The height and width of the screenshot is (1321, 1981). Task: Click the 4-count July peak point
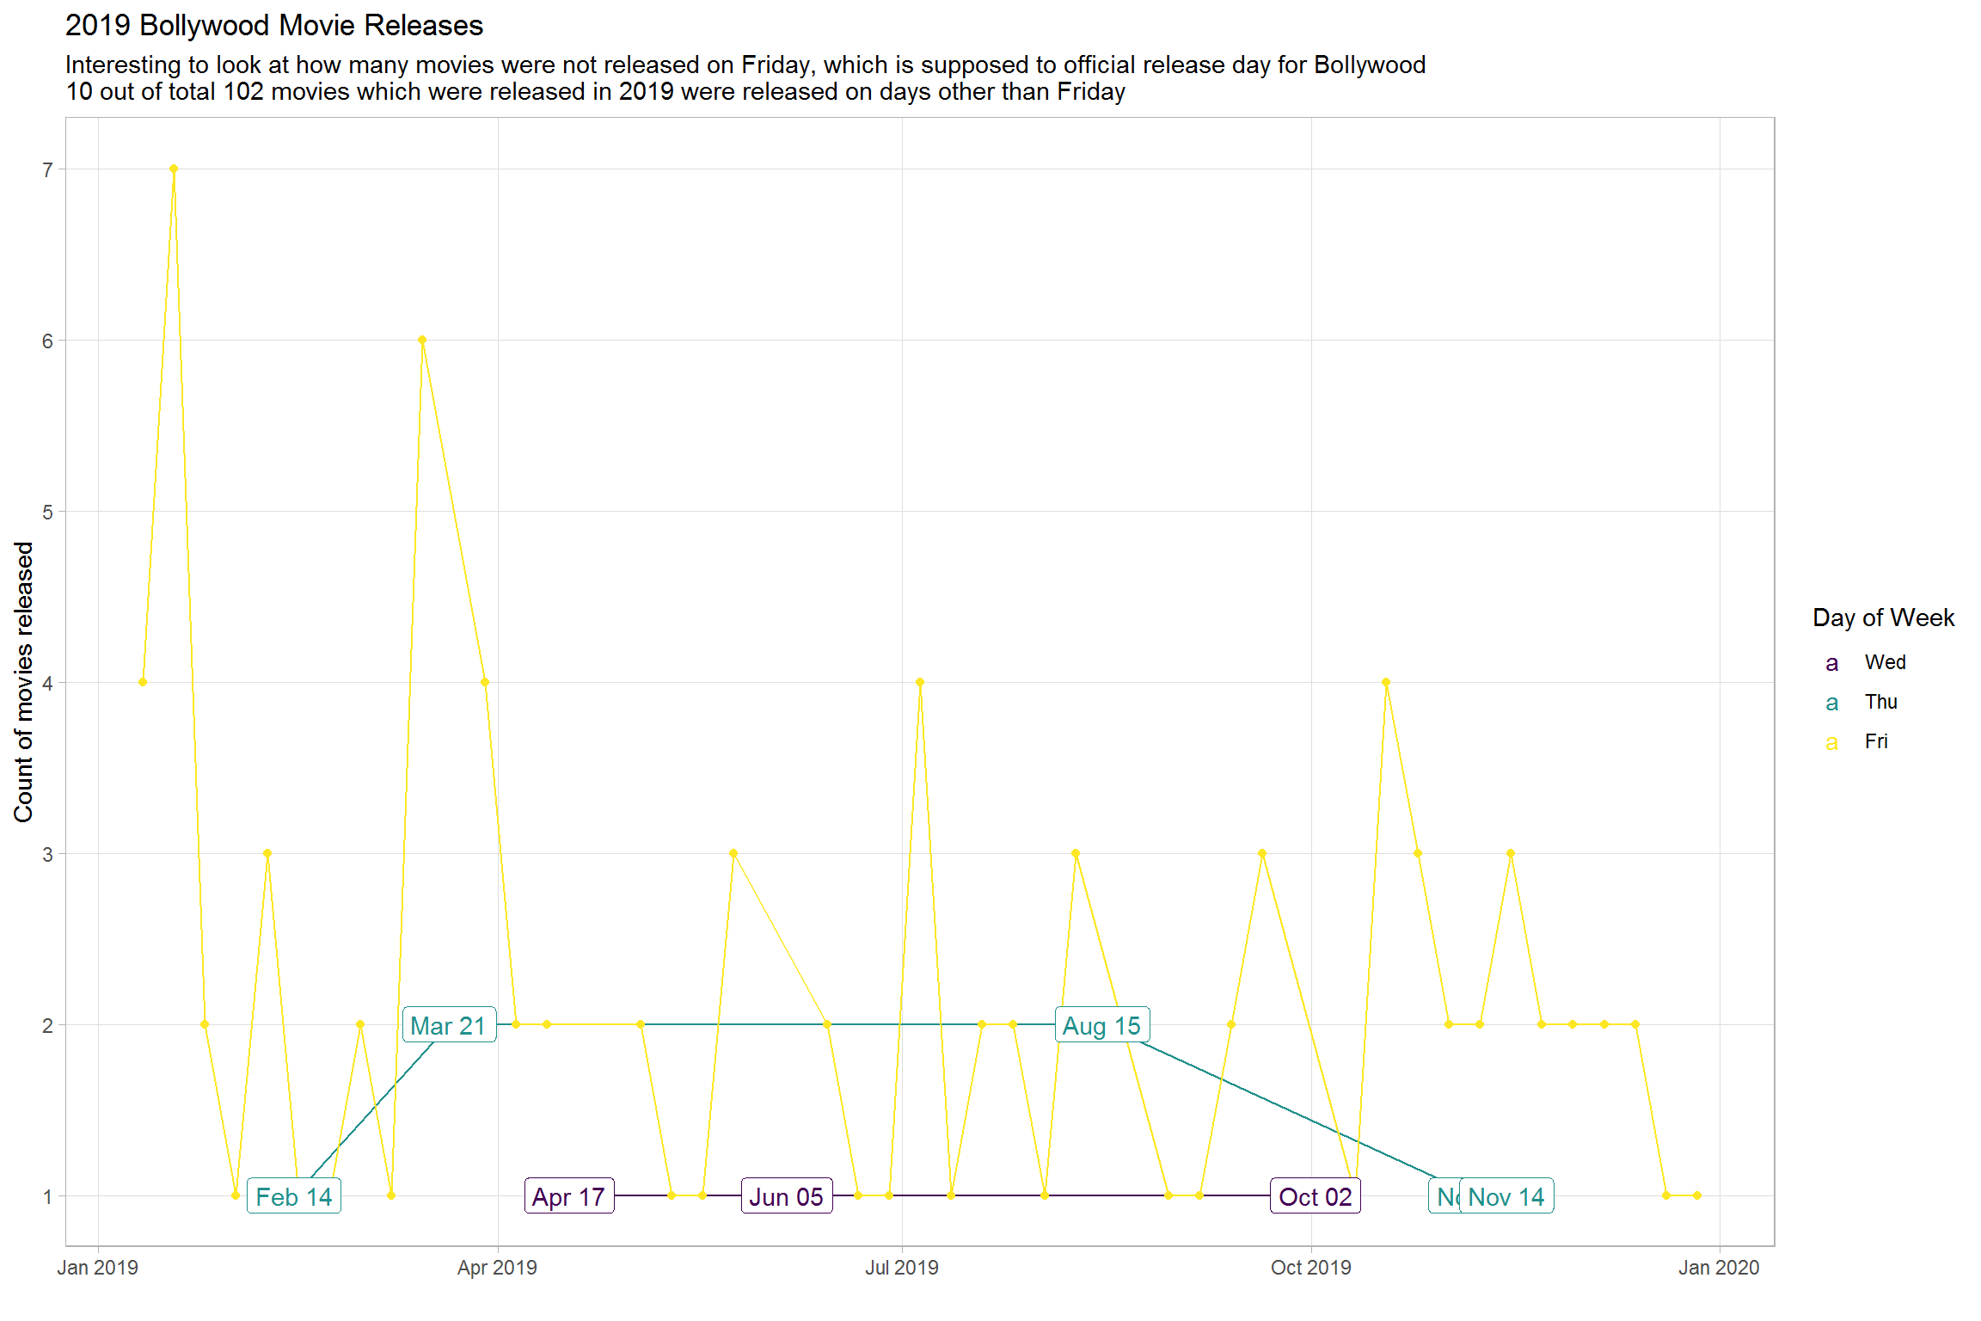click(x=919, y=681)
